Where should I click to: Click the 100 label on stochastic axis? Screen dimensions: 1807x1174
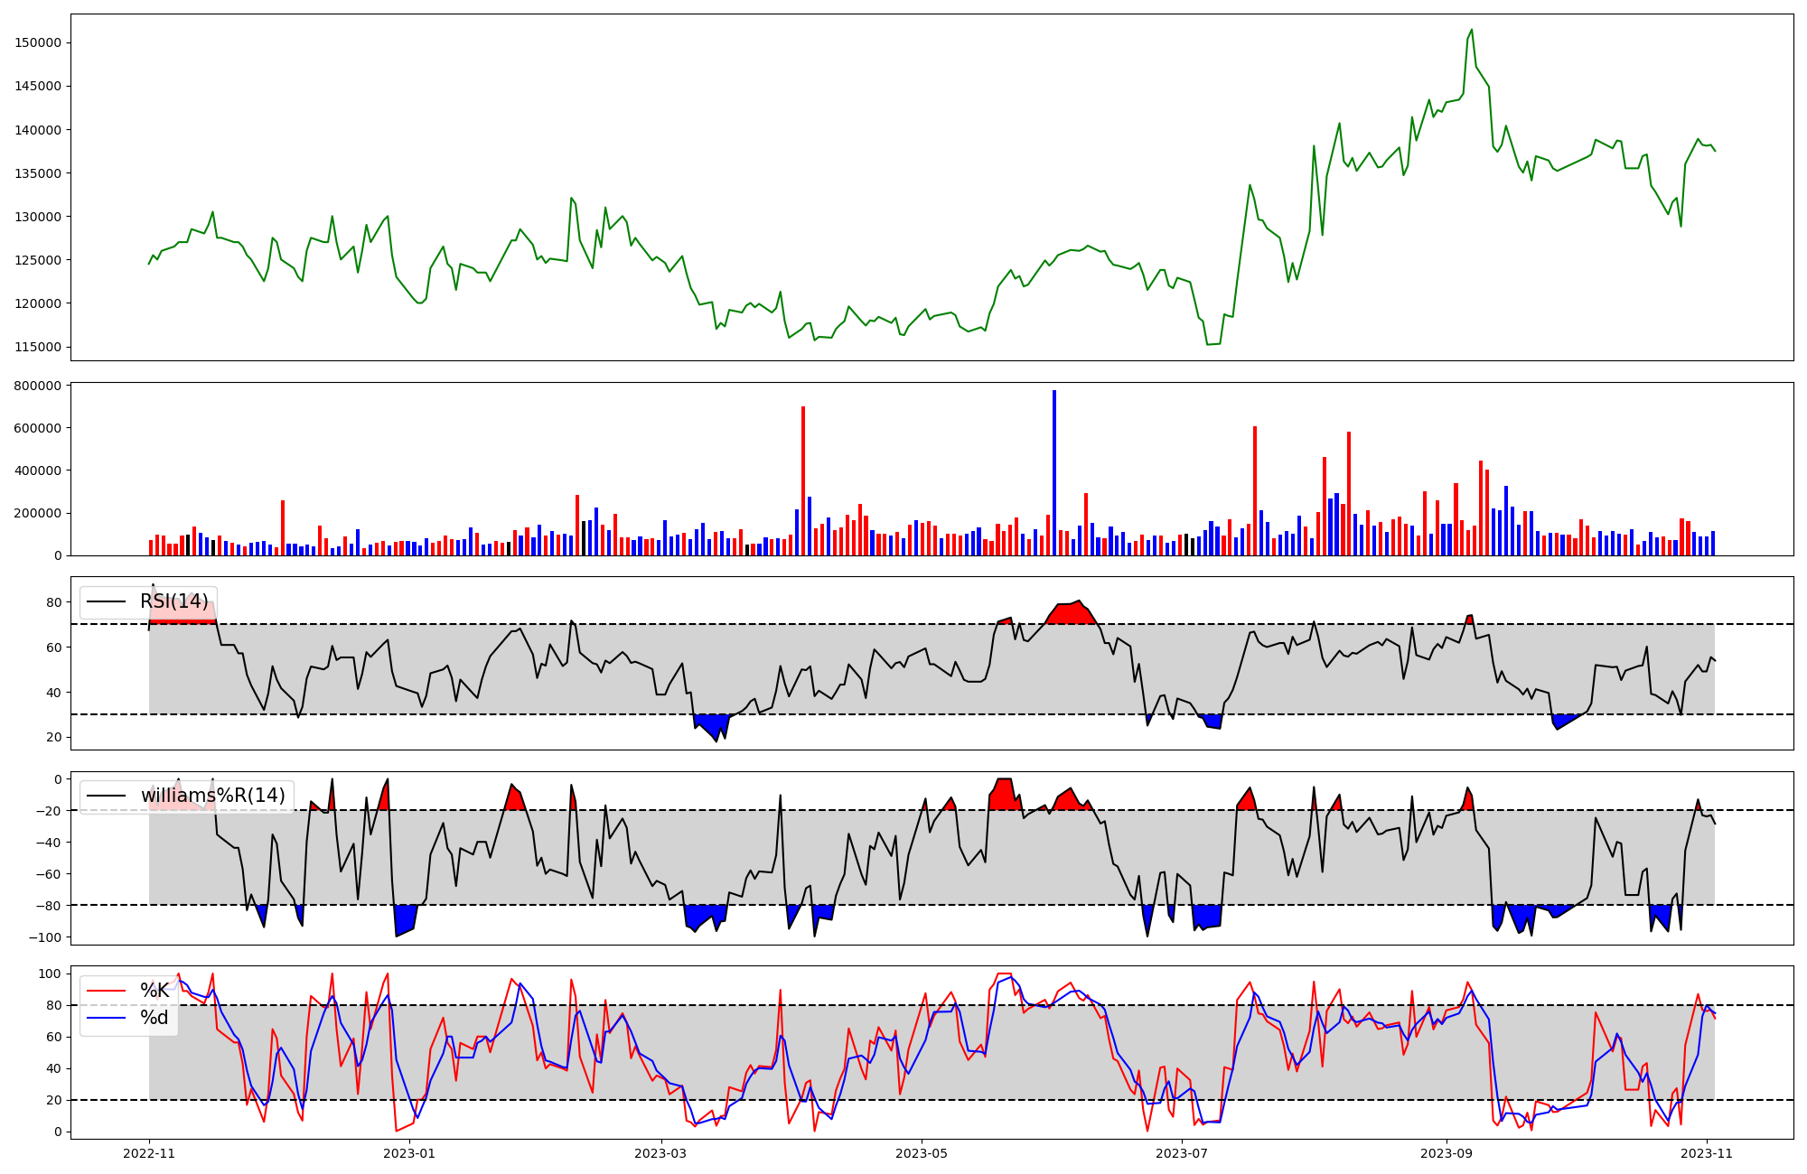(x=51, y=974)
